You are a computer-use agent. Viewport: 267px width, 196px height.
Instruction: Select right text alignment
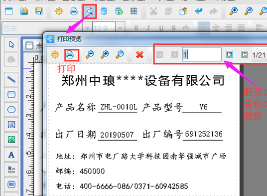pos(229,27)
